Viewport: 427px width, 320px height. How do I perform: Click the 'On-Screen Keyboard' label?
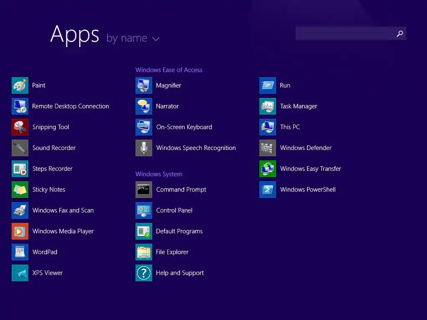pos(184,127)
